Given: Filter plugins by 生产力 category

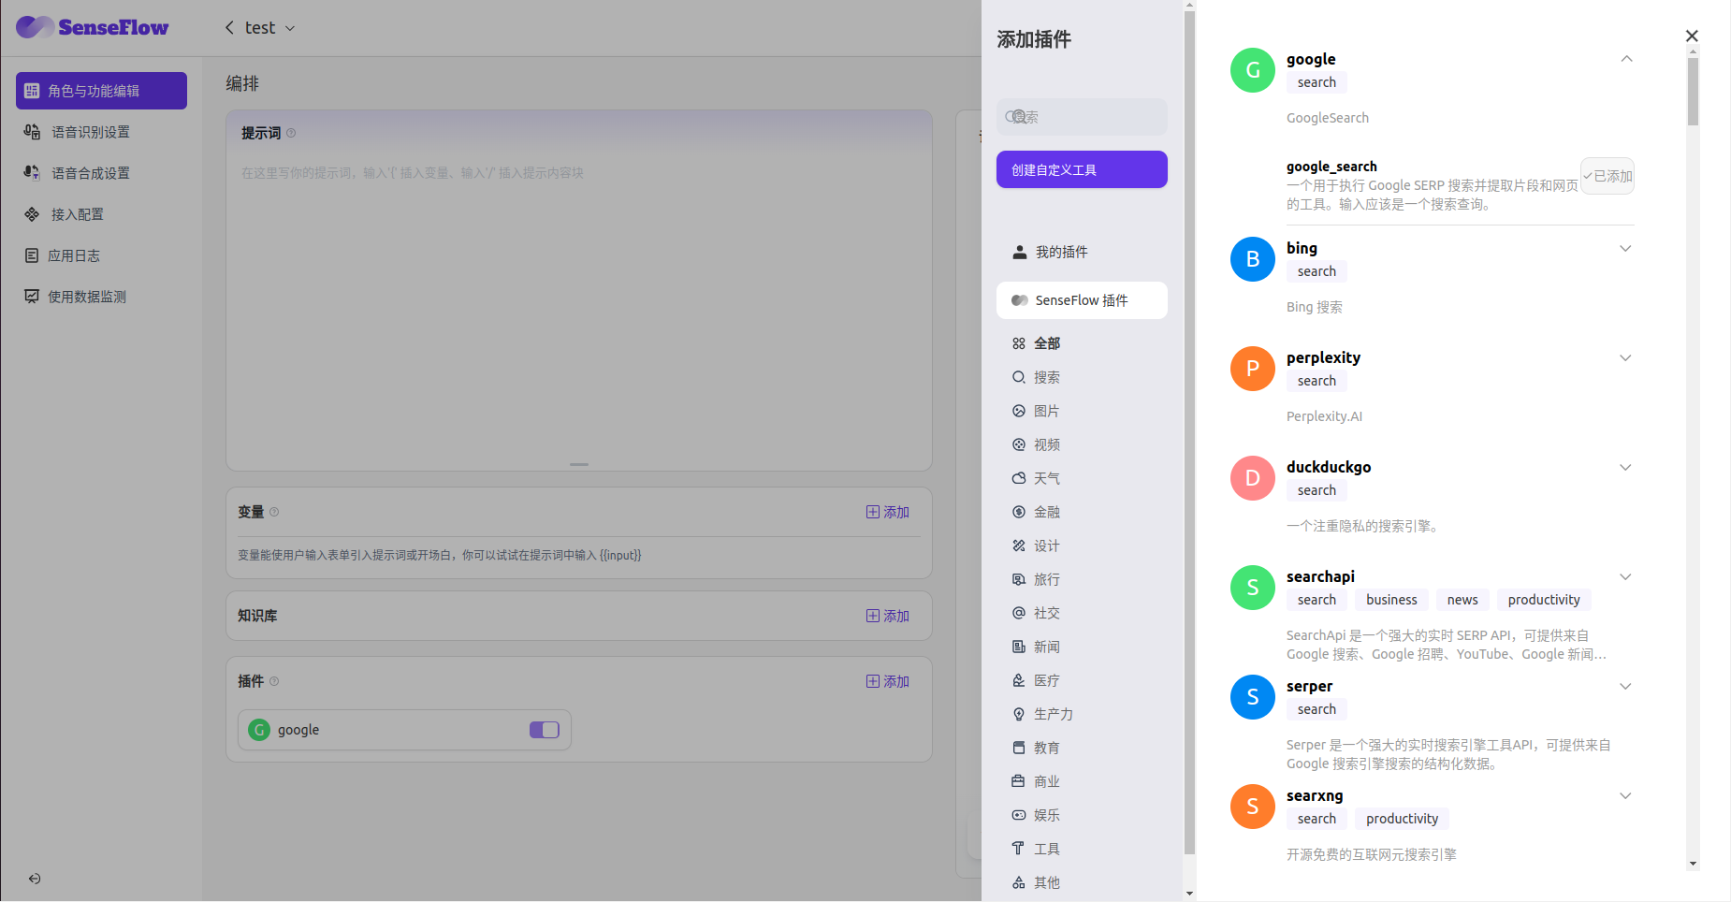Looking at the screenshot, I should tap(1043, 714).
